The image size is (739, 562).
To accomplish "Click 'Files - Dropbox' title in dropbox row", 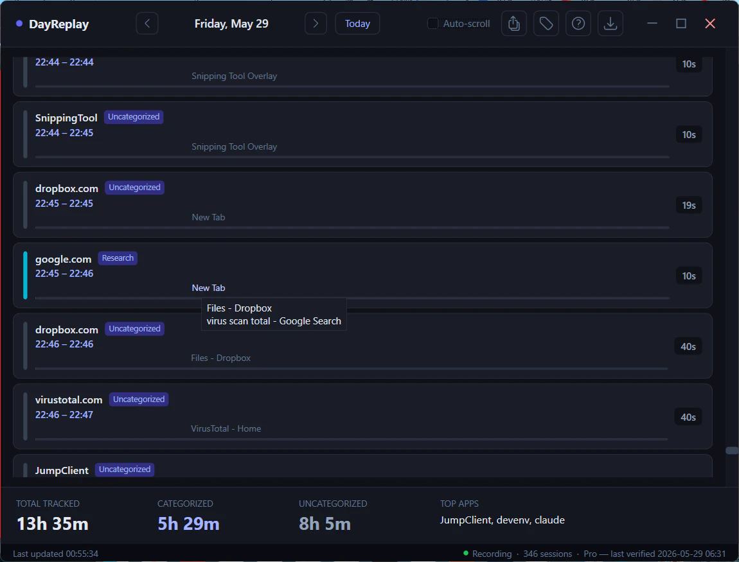I will 220,358.
